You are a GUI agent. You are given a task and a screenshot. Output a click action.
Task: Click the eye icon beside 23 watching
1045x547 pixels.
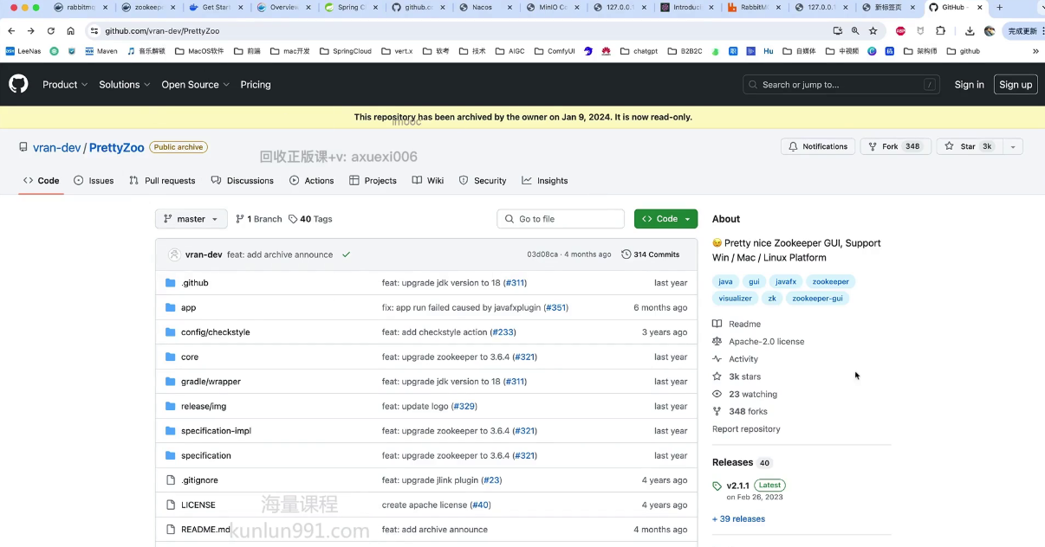point(717,394)
